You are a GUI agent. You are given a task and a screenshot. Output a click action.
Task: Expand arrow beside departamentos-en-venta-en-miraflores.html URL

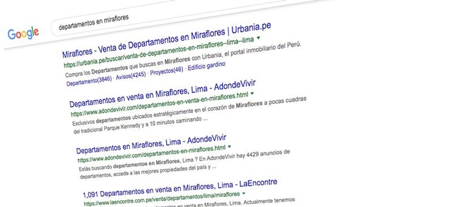click(x=252, y=93)
